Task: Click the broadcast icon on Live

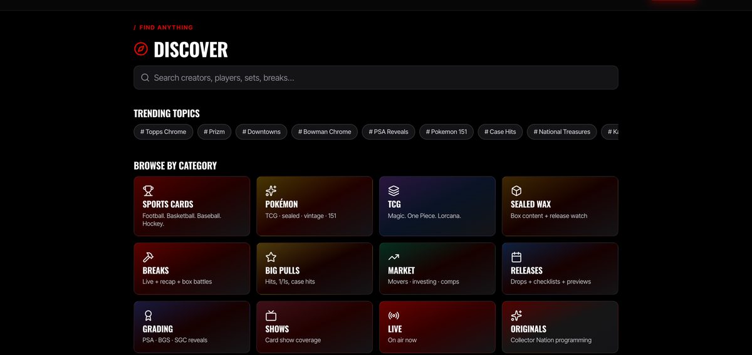Action: [x=394, y=316]
